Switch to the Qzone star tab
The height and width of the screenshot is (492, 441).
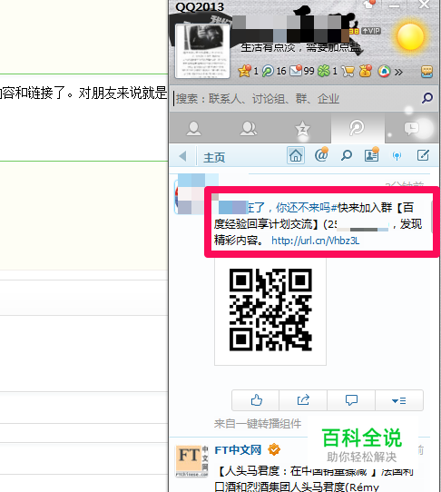pos(303,128)
